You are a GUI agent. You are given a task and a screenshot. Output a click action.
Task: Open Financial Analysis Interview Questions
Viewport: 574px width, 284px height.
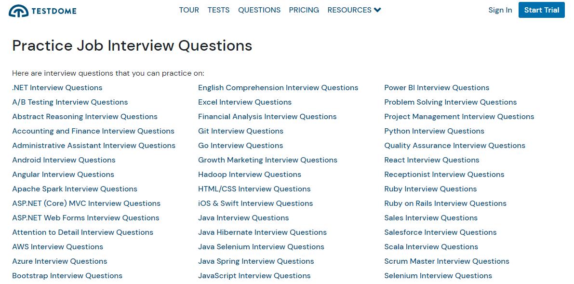[x=267, y=117]
